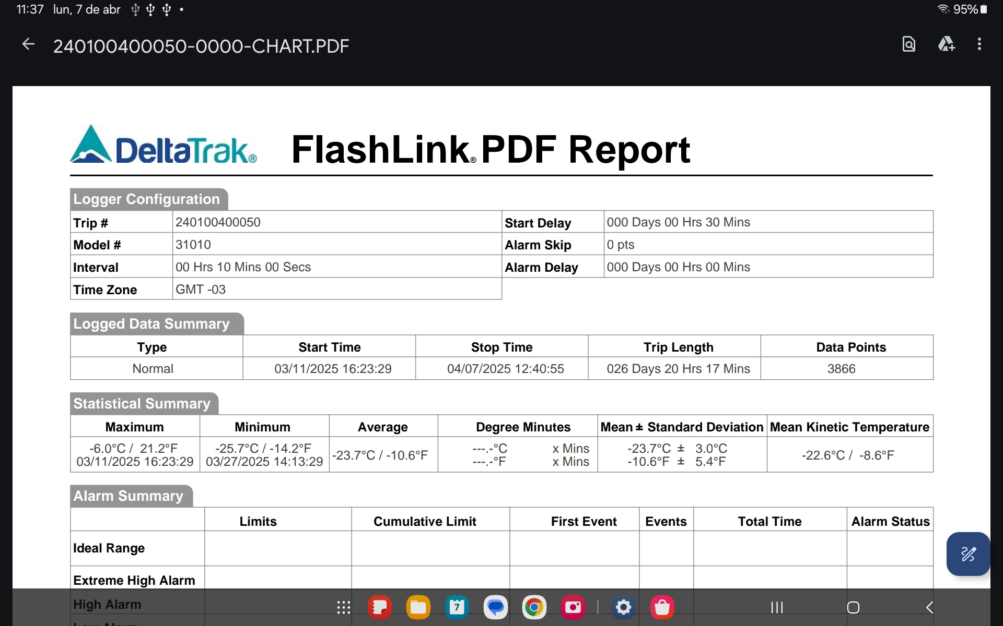
Task: Tap the status bar clock 11:37
Action: 30,9
